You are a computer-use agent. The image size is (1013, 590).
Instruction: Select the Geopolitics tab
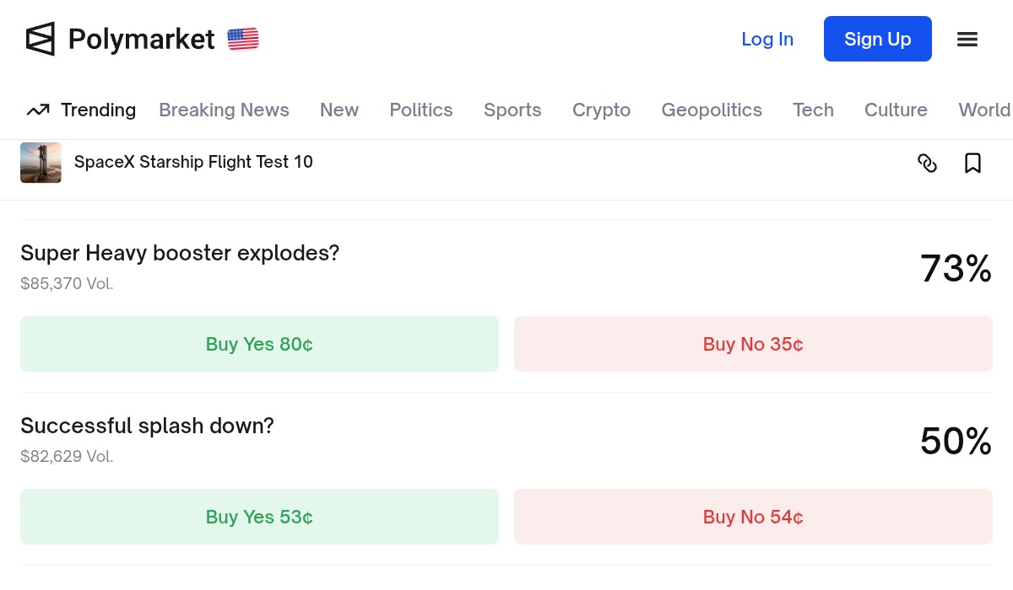coord(712,110)
